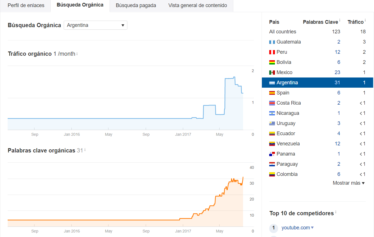Click the orange organic keywords line peak
This screenshot has height=237, width=374.
(x=243, y=177)
